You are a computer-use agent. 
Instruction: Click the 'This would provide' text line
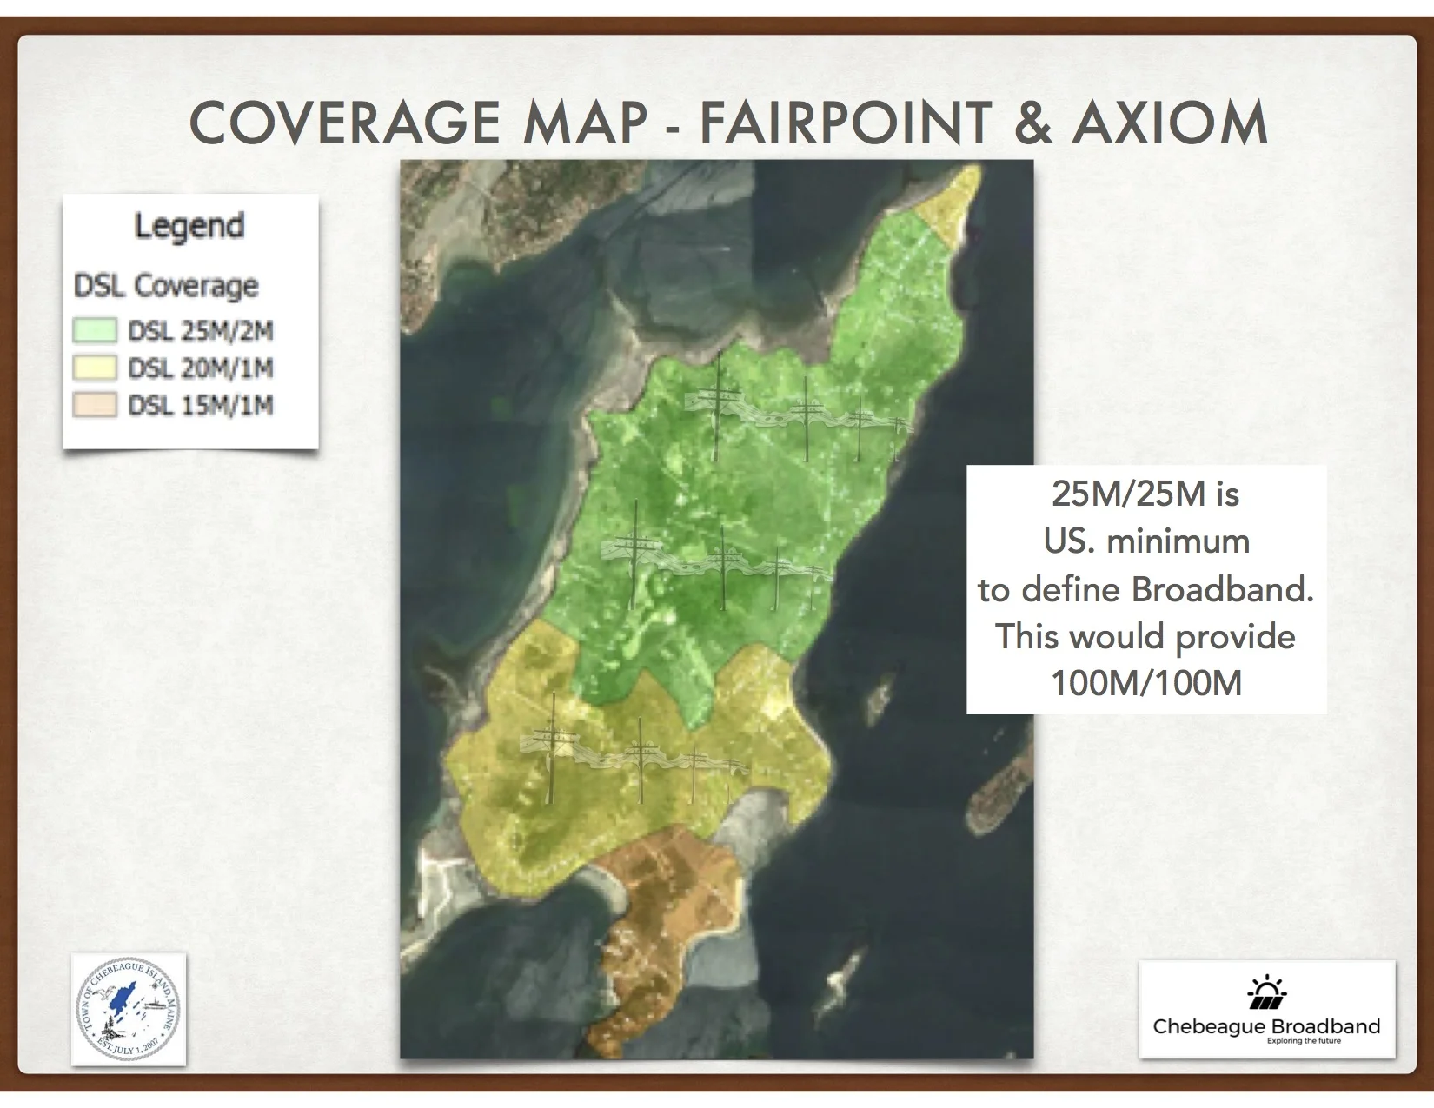tap(1145, 636)
